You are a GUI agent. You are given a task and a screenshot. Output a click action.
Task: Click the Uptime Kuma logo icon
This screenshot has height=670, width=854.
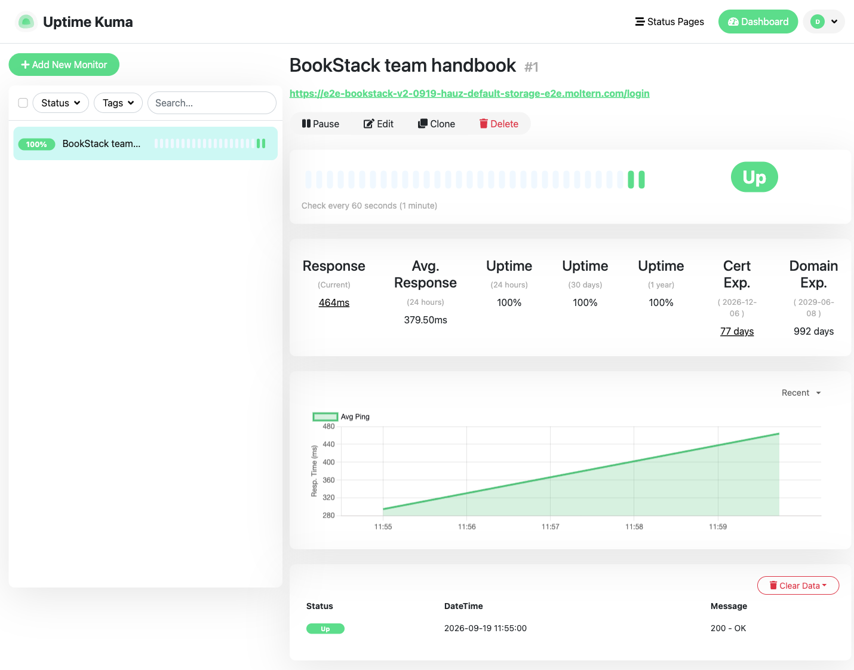[x=26, y=22]
